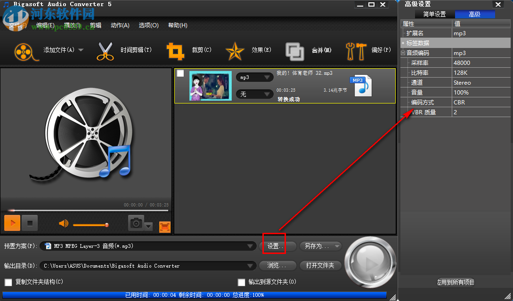The image size is (513, 301).
Task: Take a snapshot with the camera icon
Action: pyautogui.click(x=136, y=223)
